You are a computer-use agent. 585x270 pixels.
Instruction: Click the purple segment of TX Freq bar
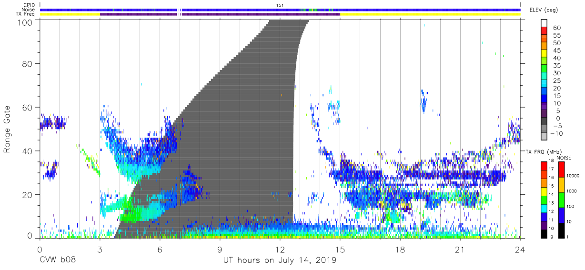220,14
